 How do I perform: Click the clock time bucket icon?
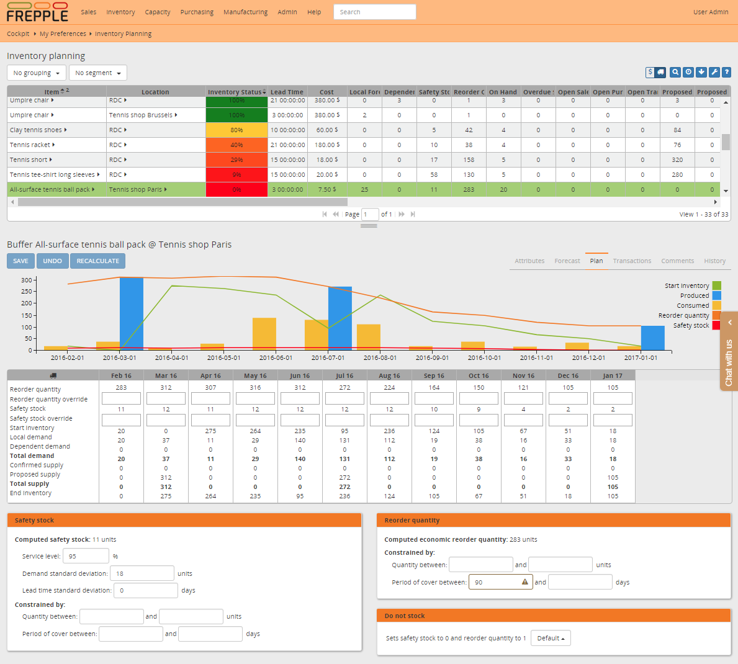pos(688,73)
